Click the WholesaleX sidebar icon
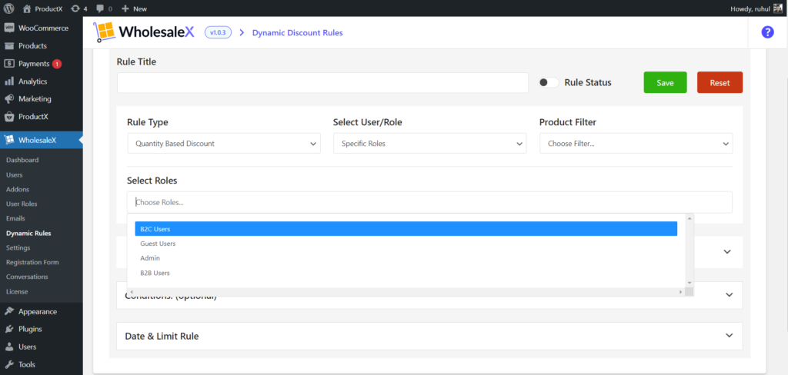The height and width of the screenshot is (375, 788). [9, 140]
